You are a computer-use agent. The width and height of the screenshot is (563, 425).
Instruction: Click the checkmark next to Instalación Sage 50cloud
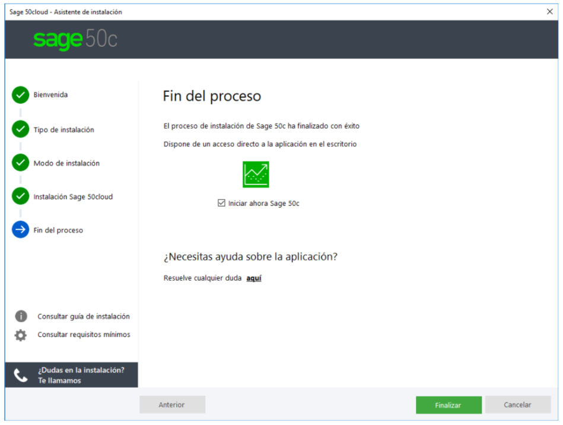pos(20,196)
